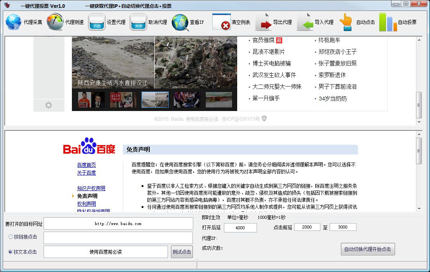Click the text-click field containing 使用百度前必读
The height and width of the screenshot is (272, 430).
106,252
